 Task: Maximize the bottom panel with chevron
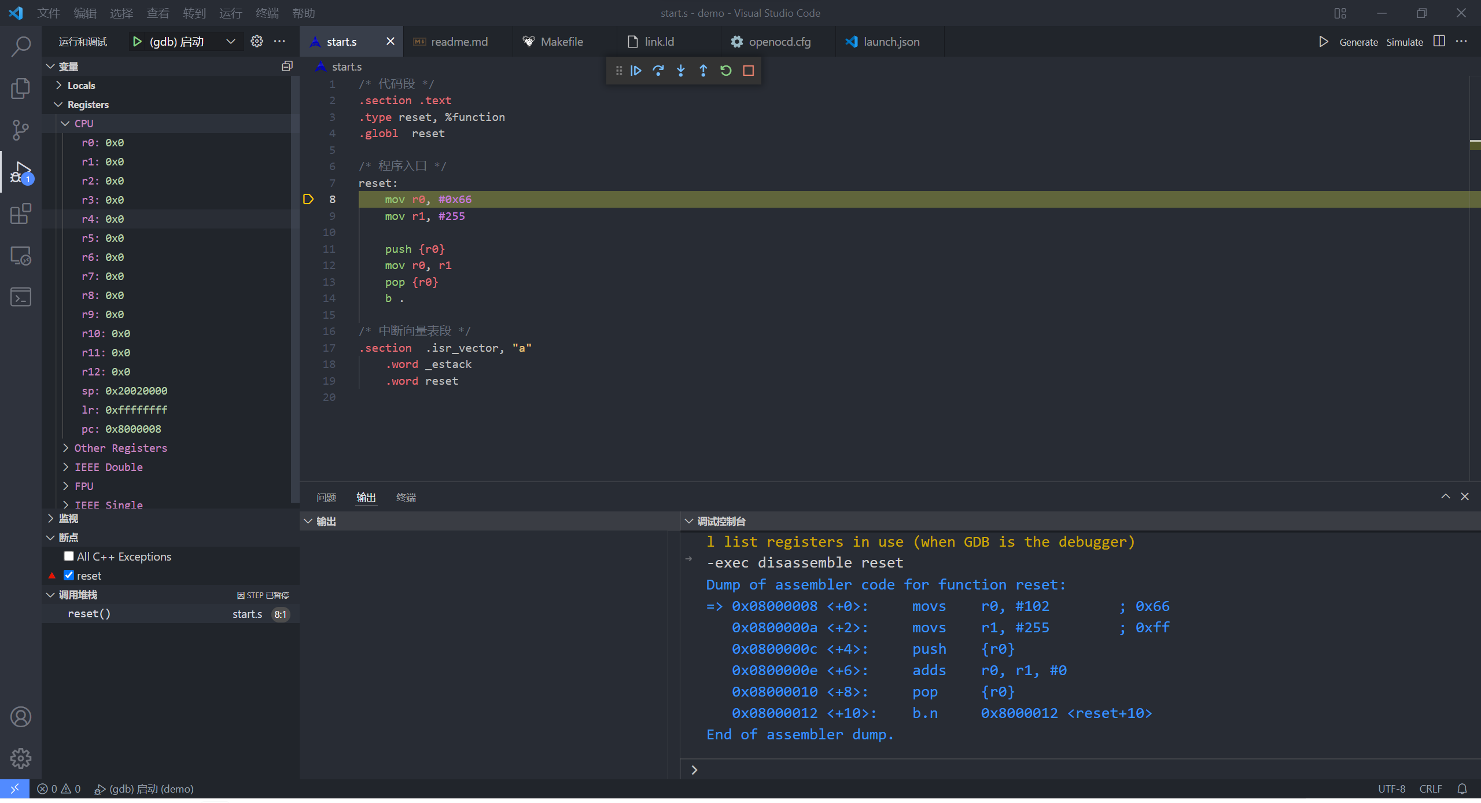[x=1446, y=496]
